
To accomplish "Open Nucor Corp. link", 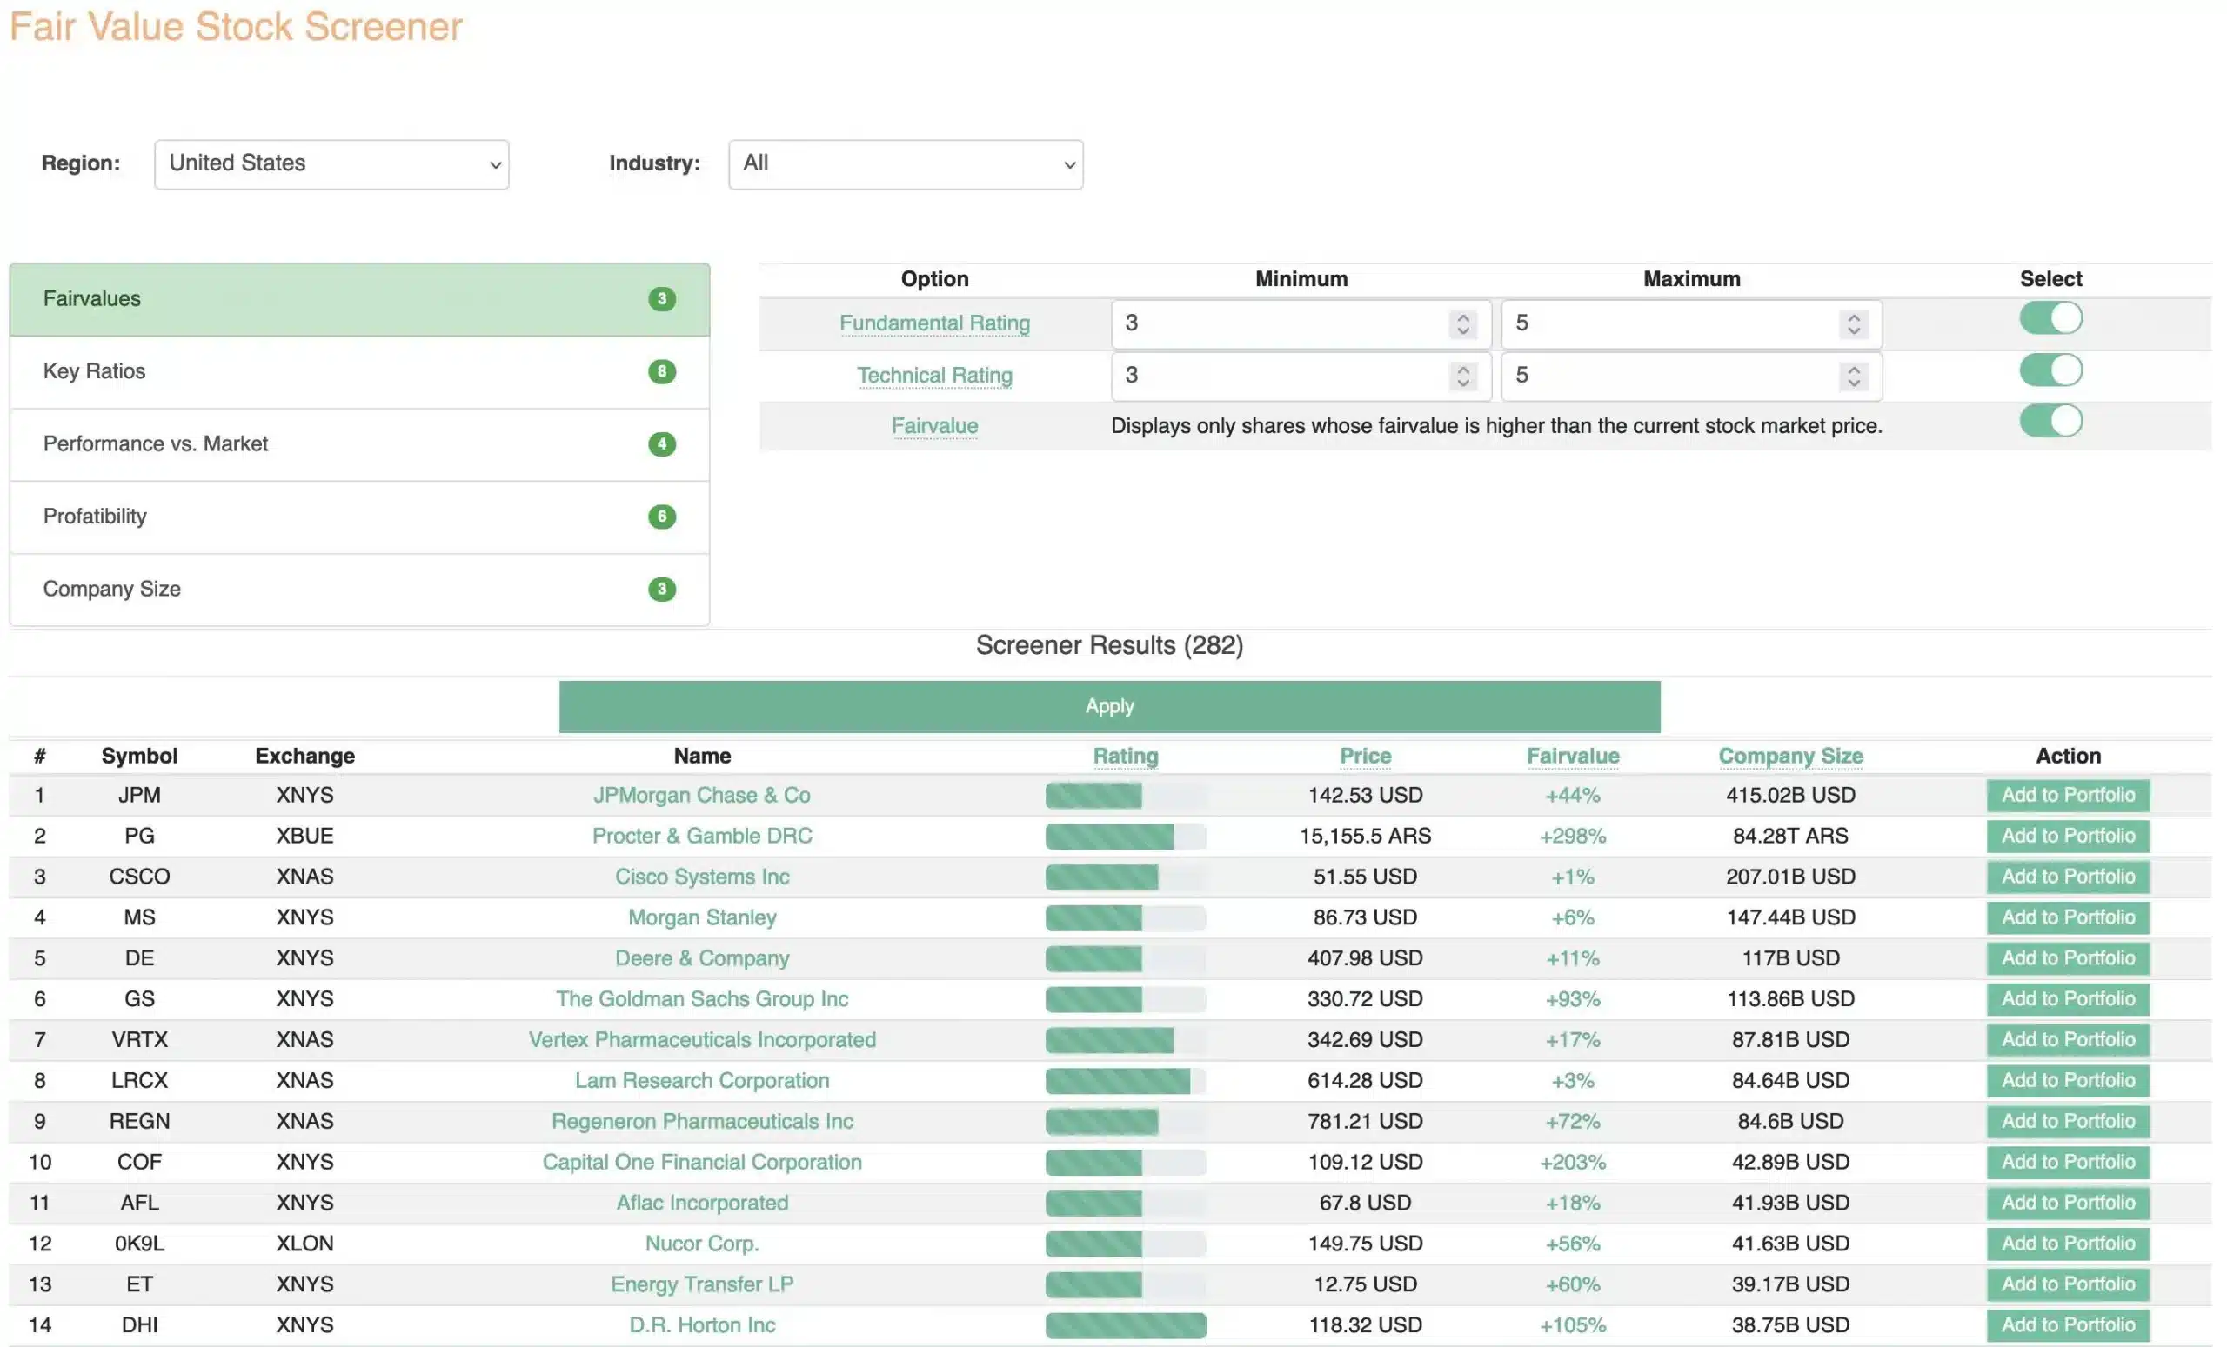I will click(702, 1244).
